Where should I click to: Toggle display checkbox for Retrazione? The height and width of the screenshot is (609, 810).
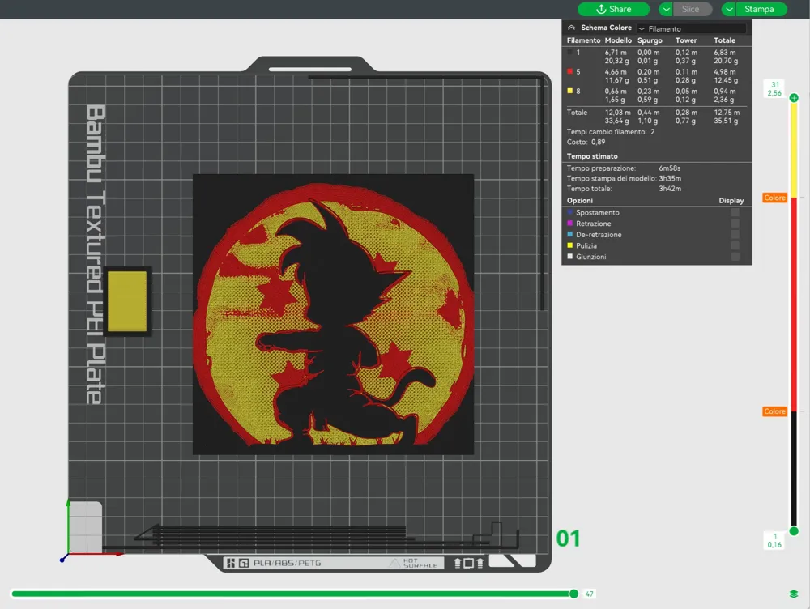pyautogui.click(x=735, y=224)
